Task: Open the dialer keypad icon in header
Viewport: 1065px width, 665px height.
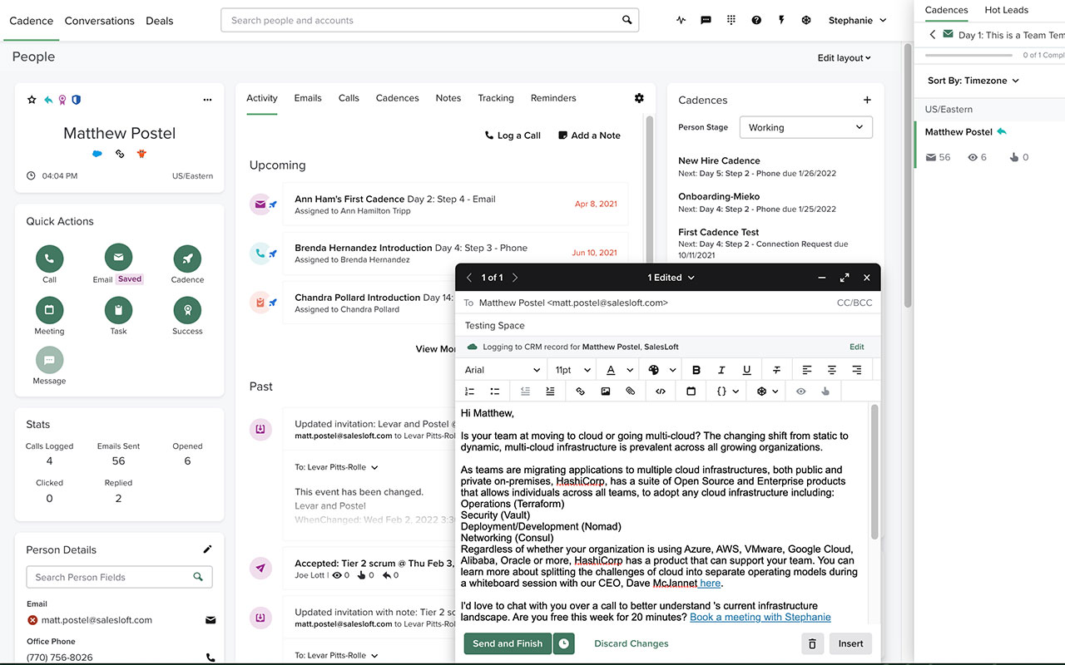Action: click(x=731, y=21)
